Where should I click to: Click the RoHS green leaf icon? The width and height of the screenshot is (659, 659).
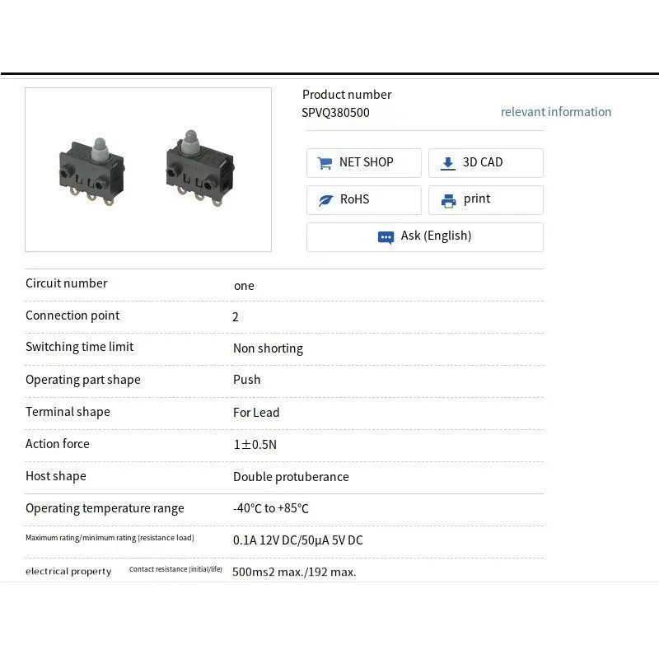pyautogui.click(x=325, y=200)
